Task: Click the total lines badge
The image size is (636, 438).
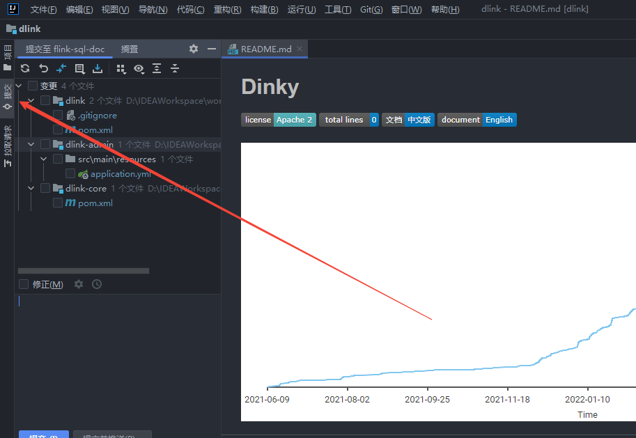Action: point(349,120)
